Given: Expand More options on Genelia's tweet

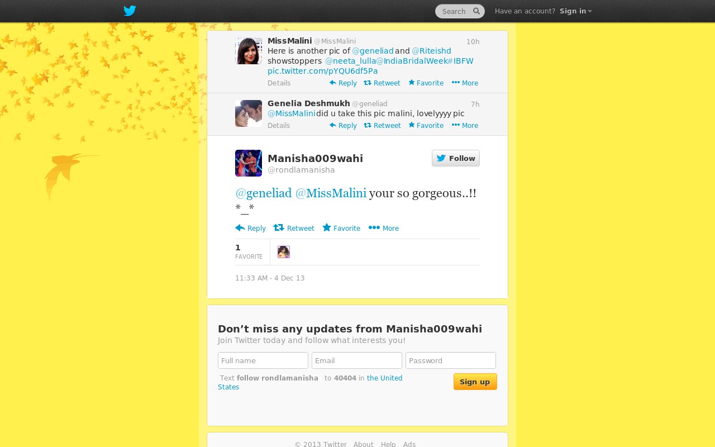Looking at the screenshot, I should [465, 126].
